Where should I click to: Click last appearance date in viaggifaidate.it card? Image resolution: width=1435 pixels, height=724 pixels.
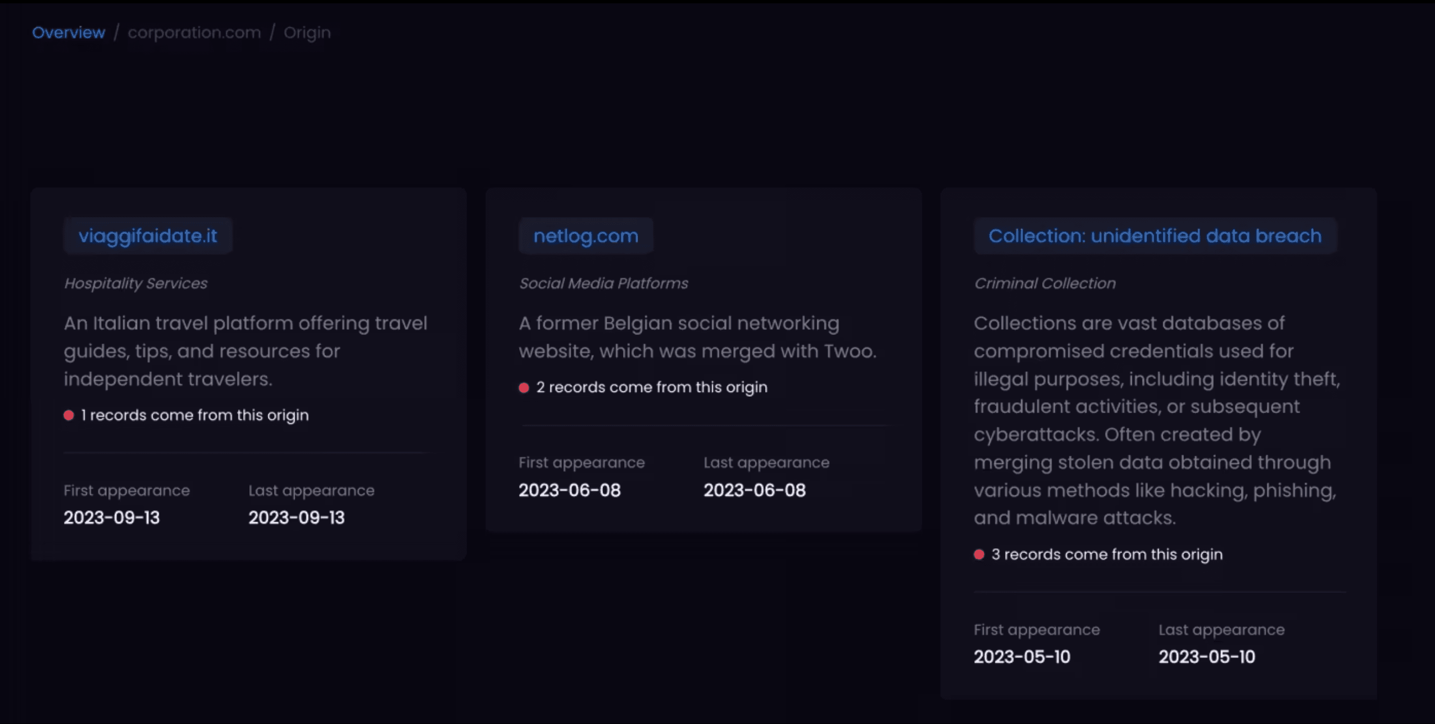[297, 518]
